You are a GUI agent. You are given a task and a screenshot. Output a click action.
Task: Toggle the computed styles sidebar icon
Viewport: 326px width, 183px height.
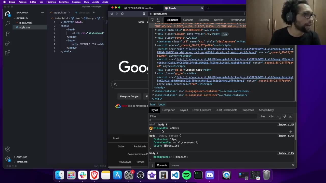point(290,116)
